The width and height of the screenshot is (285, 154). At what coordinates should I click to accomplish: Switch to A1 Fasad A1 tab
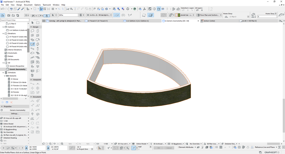tap(98, 21)
